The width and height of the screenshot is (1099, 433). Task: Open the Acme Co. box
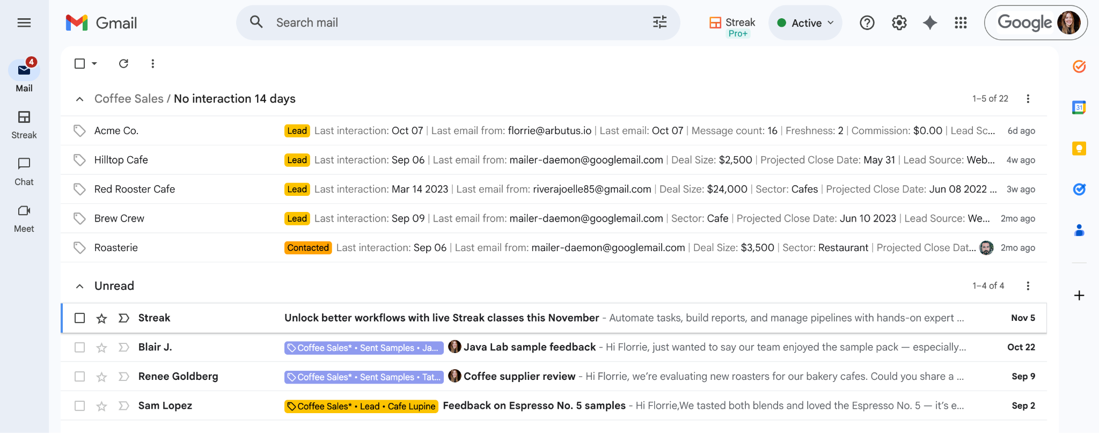coord(554,130)
